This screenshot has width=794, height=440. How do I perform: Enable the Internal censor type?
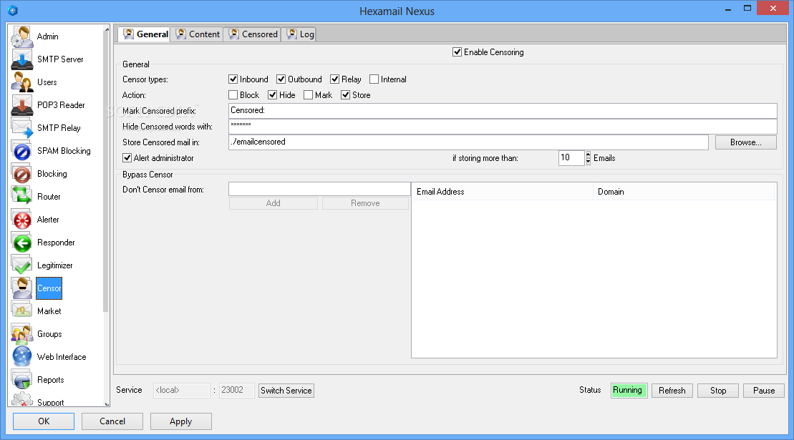[x=374, y=79]
